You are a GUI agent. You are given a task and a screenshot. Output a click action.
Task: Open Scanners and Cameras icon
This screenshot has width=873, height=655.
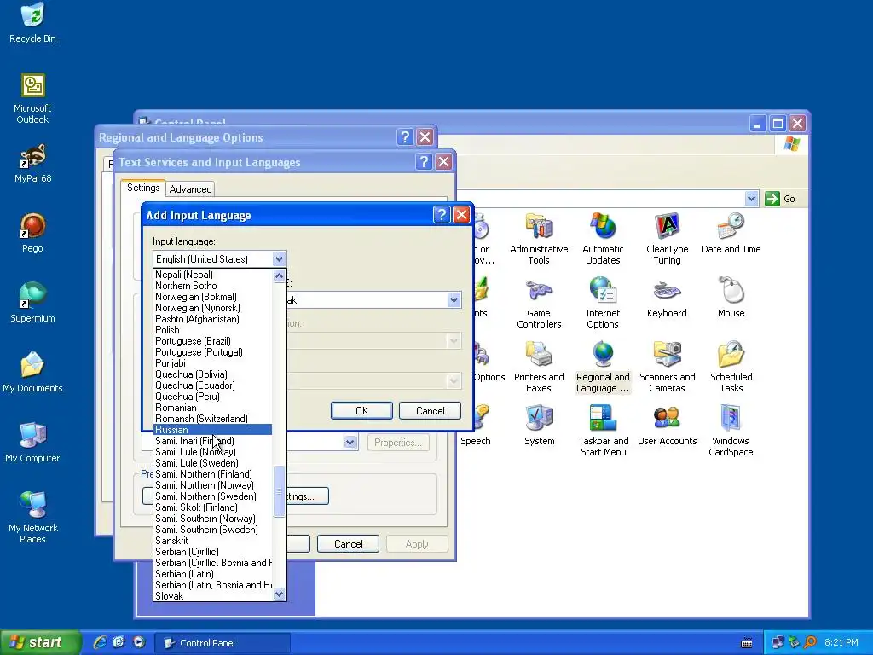667,367
